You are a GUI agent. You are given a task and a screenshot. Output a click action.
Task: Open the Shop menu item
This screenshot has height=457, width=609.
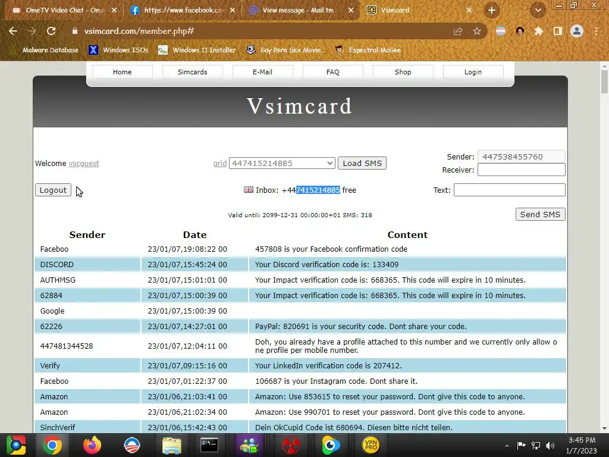pos(403,72)
